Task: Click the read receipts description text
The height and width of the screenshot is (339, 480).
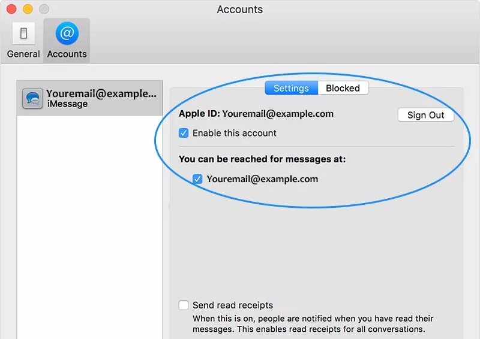Action: click(313, 323)
